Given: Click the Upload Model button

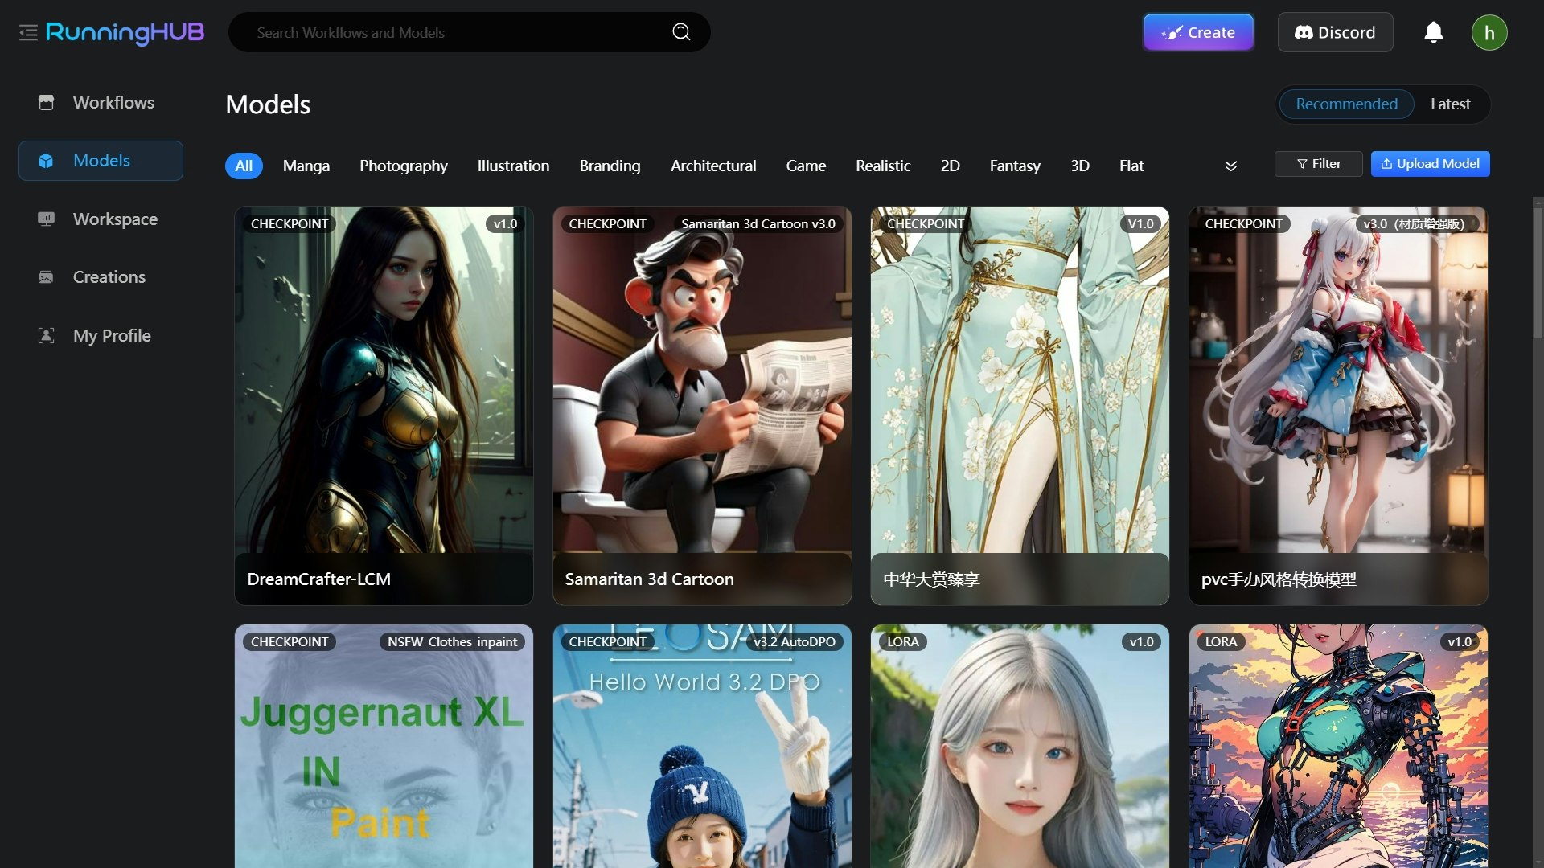Looking at the screenshot, I should [1430, 164].
